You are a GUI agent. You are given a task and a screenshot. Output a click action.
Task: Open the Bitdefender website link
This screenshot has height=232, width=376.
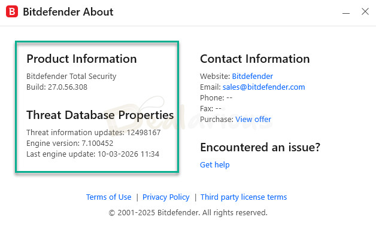252,76
